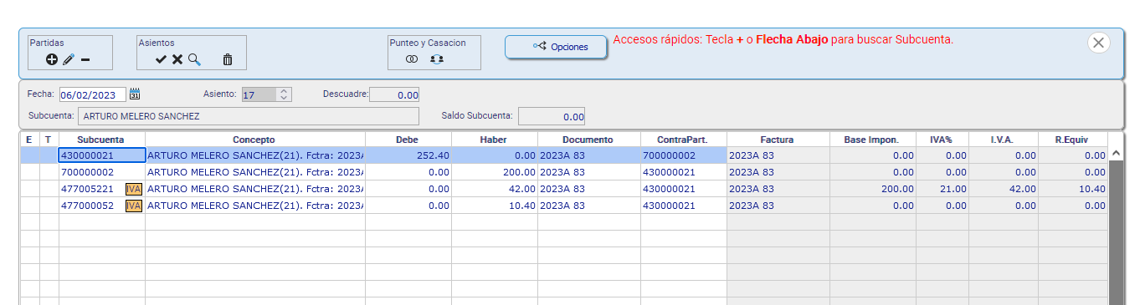This screenshot has width=1140, height=305.
Task: Search asientos with the magnifier icon
Action: coord(194,59)
